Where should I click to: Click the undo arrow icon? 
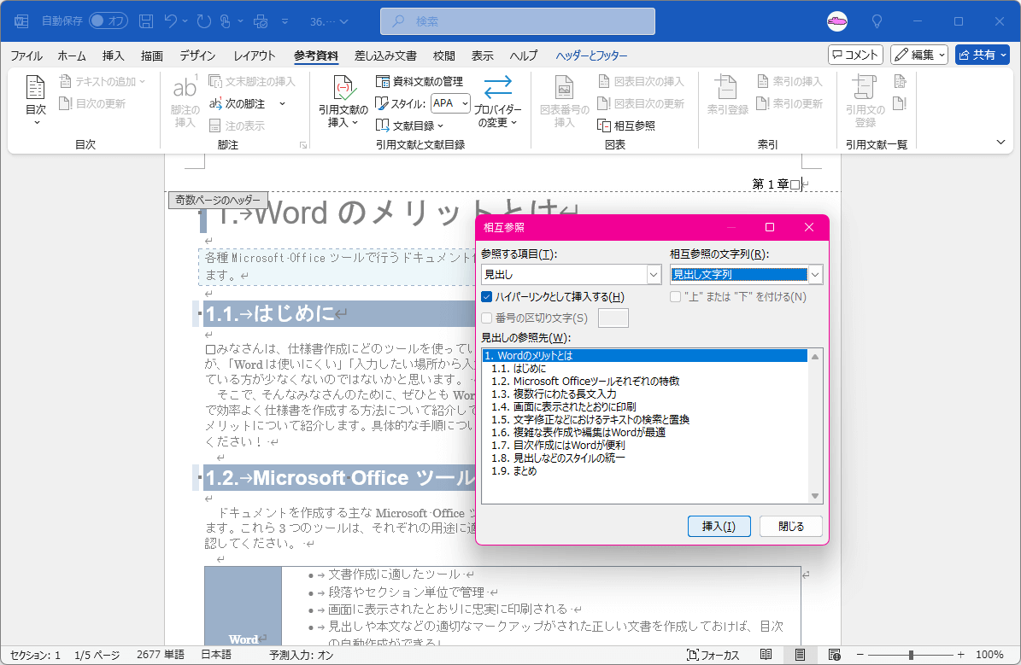click(171, 21)
